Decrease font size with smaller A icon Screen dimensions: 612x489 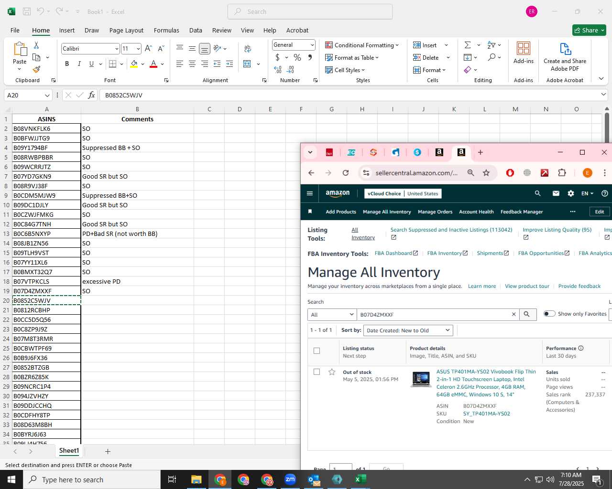click(161, 48)
